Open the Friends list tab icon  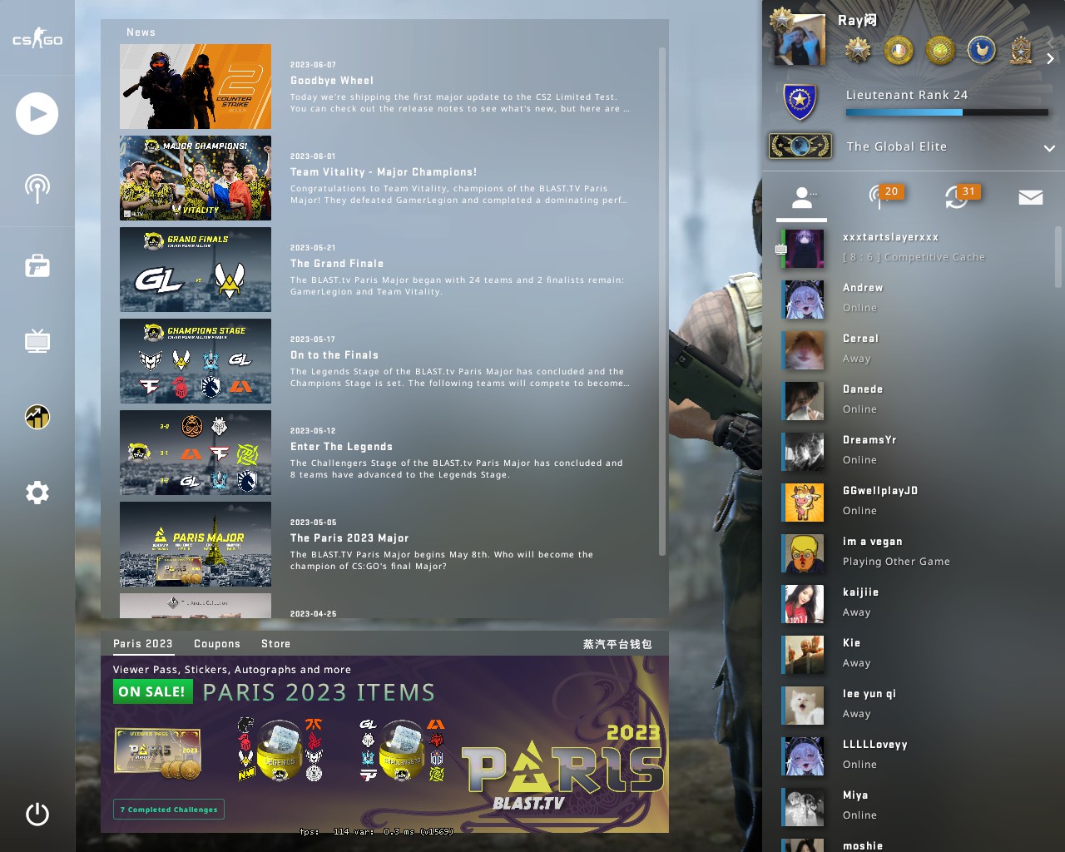(x=802, y=198)
